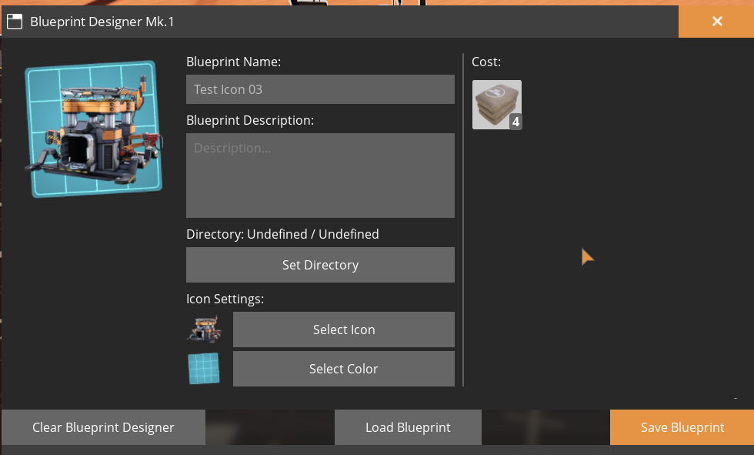Click the blue grid color swatch
The image size is (754, 455).
pos(204,369)
